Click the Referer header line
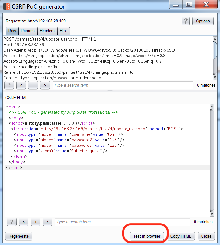The width and height of the screenshot is (220, 245). [70, 72]
